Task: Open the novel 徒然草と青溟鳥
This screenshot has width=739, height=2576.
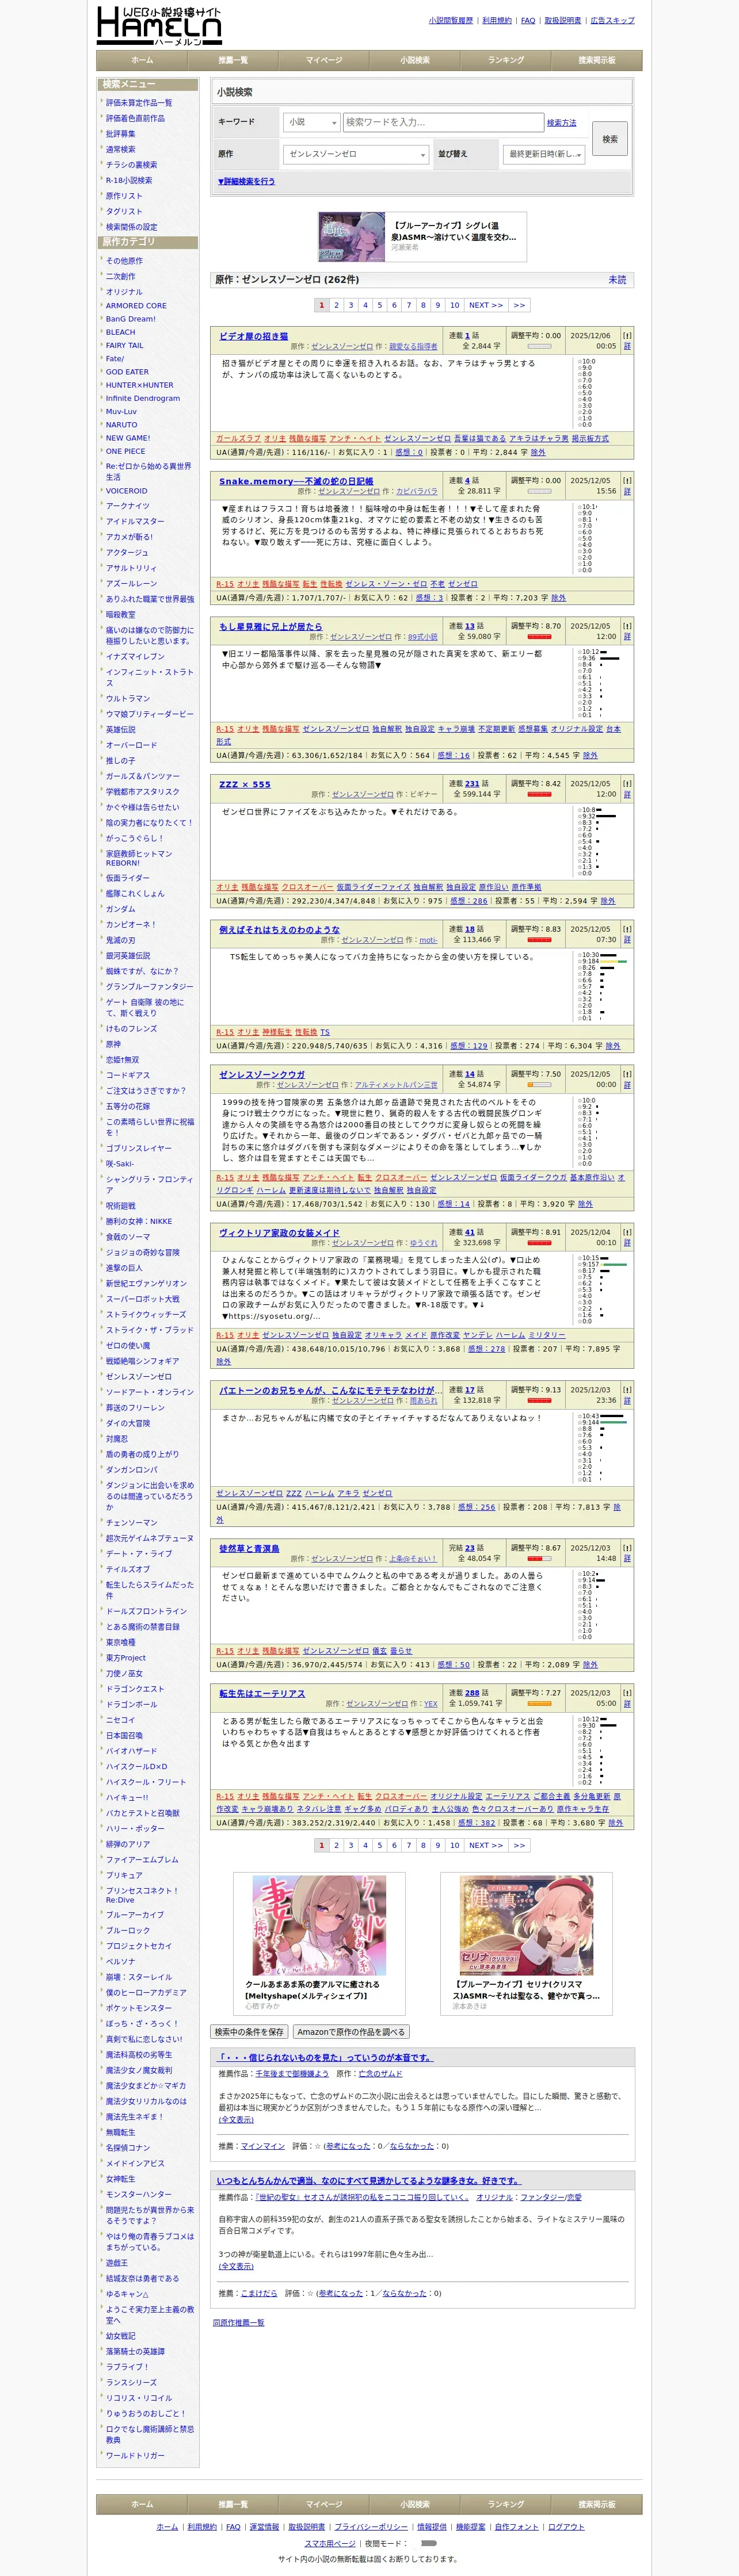Action: (249, 1548)
